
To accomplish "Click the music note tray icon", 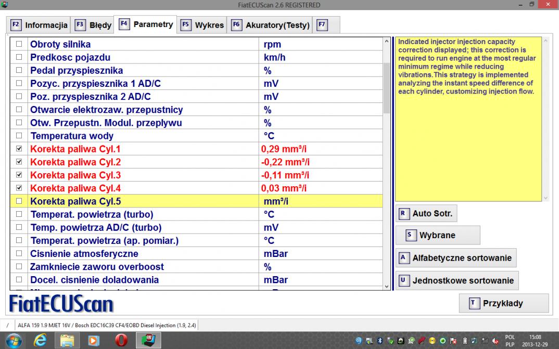I will (475, 341).
